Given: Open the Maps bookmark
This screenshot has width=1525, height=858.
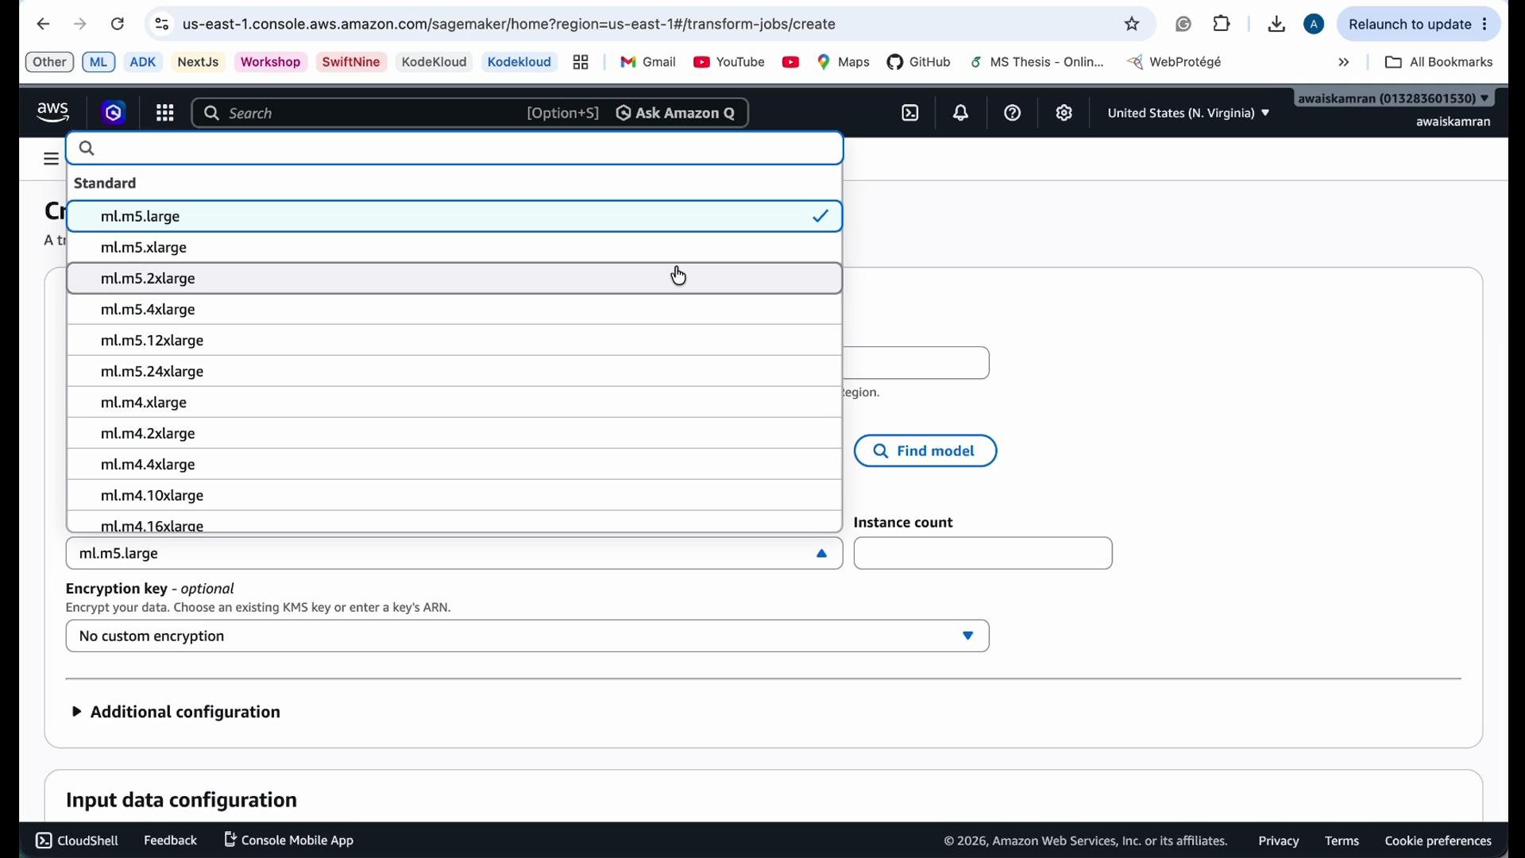Looking at the screenshot, I should point(844,63).
